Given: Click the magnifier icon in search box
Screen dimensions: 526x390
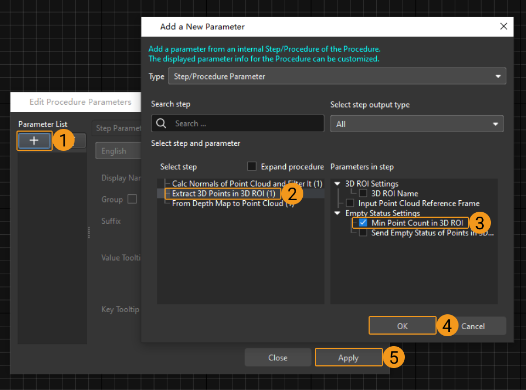Looking at the screenshot, I should (x=161, y=123).
